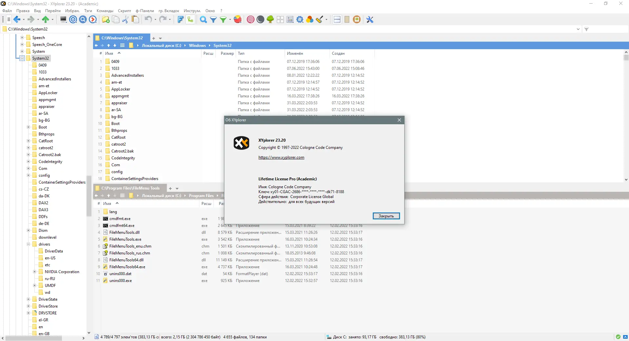
Task: Click the blue gear toolbar icon
Action: (300, 20)
